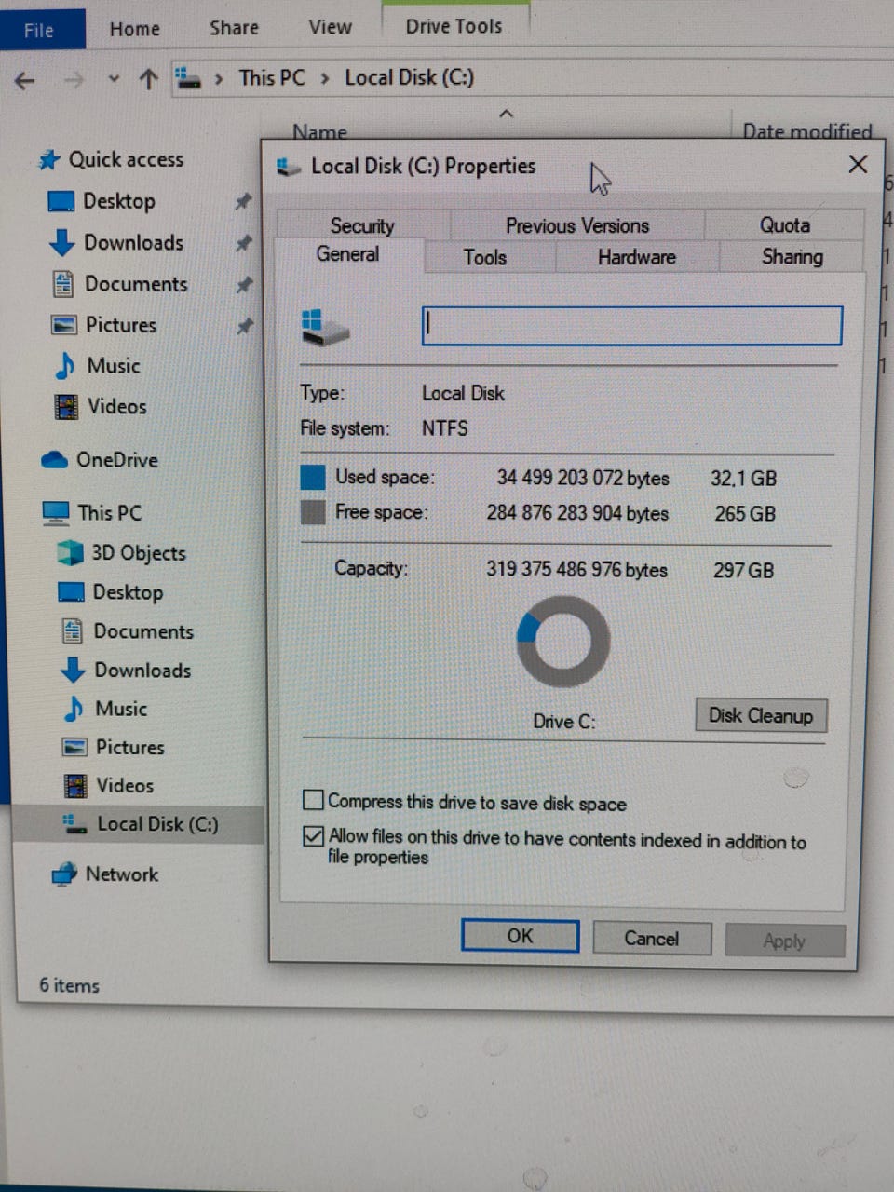The width and height of the screenshot is (894, 1192).
Task: Click the Quick access Documents icon
Action: tap(62, 284)
